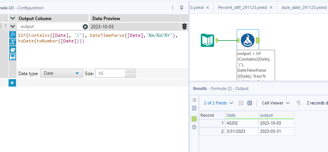Select the Input Data tool node

pyautogui.click(x=207, y=41)
